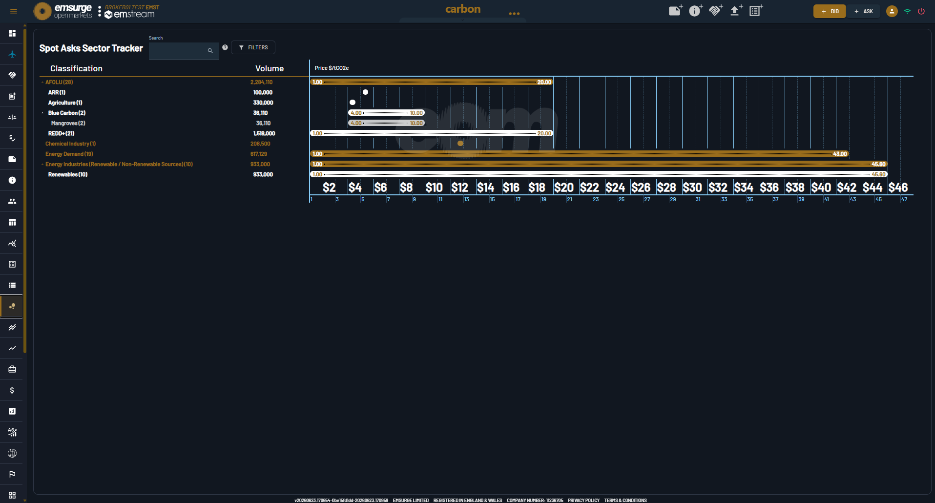Screen dimensions: 935x503
Task: Click the search magnifier icon
Action: click(210, 51)
